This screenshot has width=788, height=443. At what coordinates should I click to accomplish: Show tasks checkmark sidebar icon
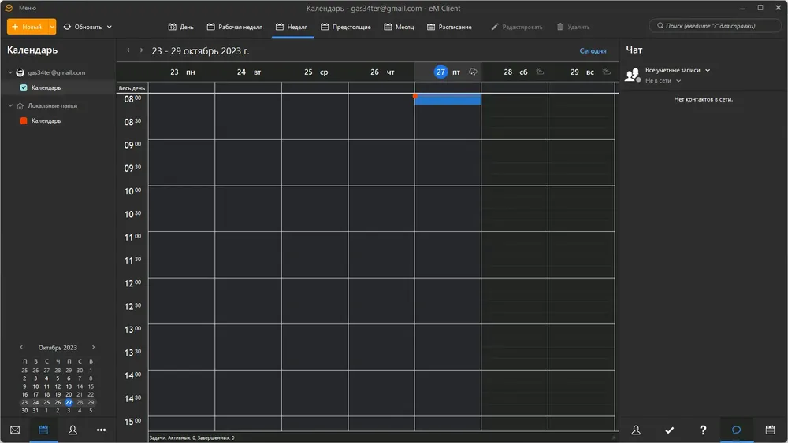tap(669, 430)
